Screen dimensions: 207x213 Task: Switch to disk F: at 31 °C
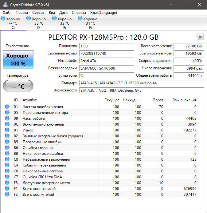90,23
